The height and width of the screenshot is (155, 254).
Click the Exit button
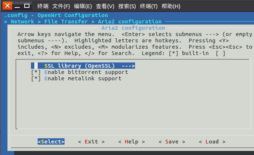click(x=91, y=142)
